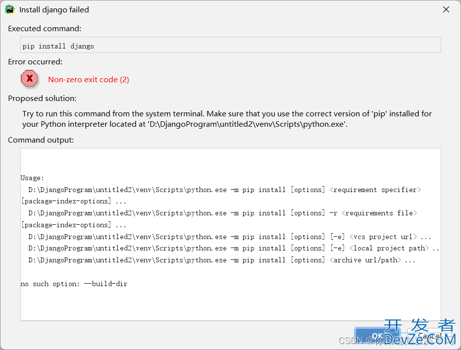Click the 'Executed command:' label
The image size is (461, 350).
click(x=45, y=29)
